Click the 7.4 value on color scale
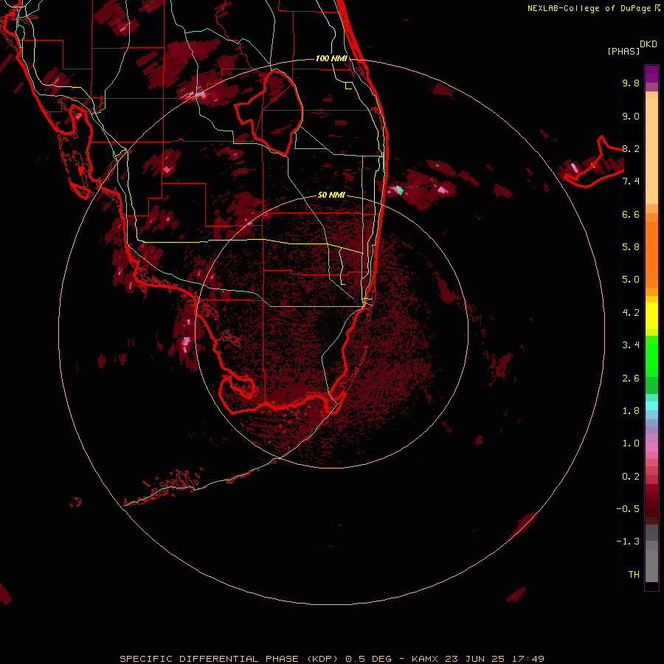This screenshot has width=664, height=664. click(631, 181)
